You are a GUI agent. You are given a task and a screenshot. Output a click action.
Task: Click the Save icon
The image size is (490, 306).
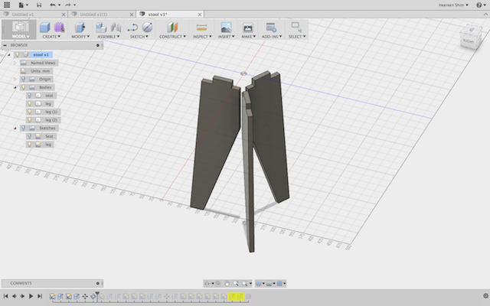pos(39,5)
